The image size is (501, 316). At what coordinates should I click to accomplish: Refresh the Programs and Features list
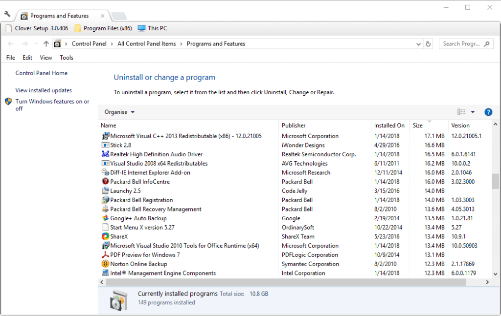tap(428, 44)
